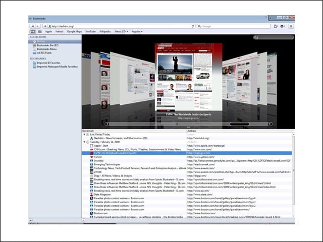Go forward with the Forward arrow button
323x242 pixels.
[38, 26]
